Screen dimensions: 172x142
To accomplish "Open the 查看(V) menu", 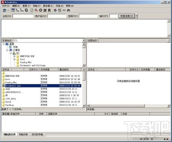I will pyautogui.click(x=26, y=6).
